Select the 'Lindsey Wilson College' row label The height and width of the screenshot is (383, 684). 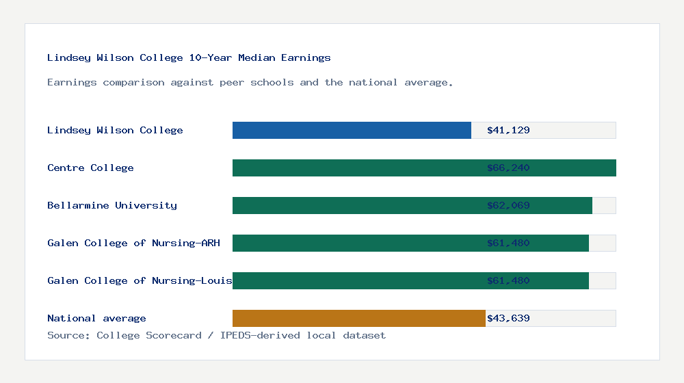(x=115, y=130)
